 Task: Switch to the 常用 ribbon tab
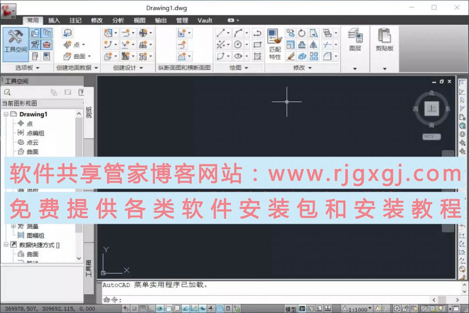(33, 20)
